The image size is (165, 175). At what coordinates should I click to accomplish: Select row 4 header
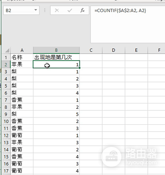pyautogui.click(x=6, y=79)
